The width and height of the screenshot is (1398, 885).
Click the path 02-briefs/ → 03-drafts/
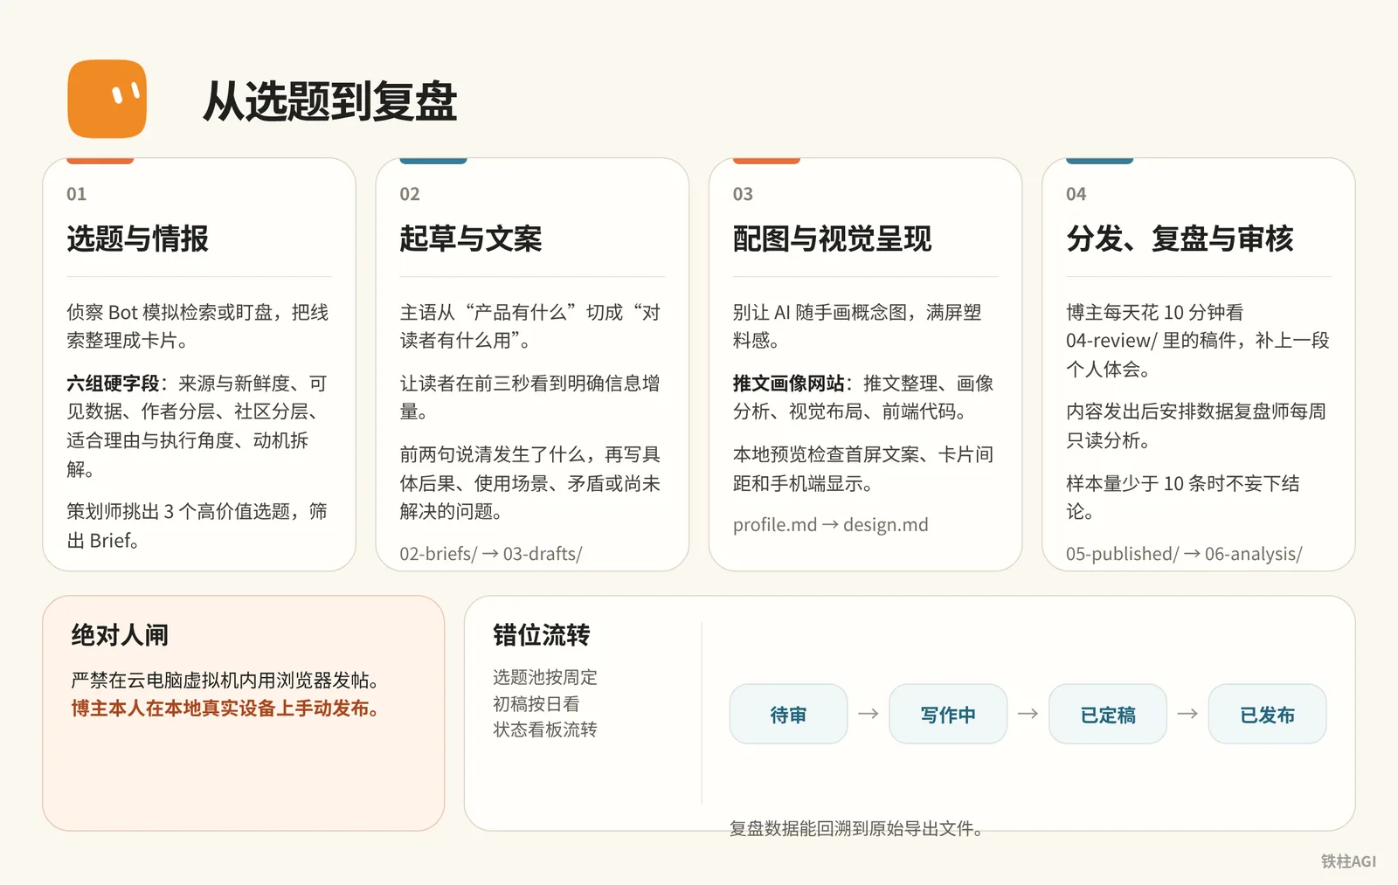(x=491, y=553)
